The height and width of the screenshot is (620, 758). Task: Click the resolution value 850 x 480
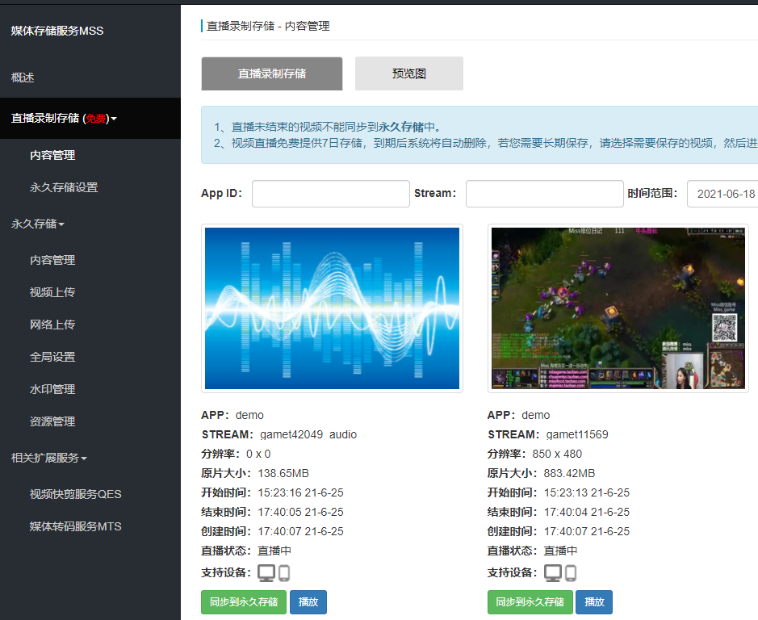(x=557, y=454)
